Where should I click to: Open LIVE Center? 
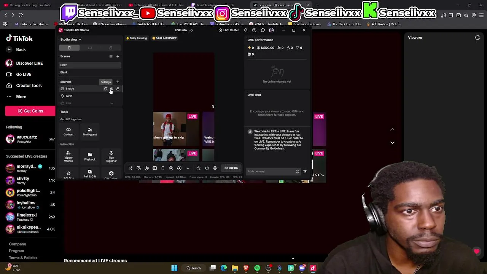click(x=229, y=30)
